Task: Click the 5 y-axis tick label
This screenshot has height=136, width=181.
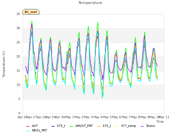Action: click(19, 99)
